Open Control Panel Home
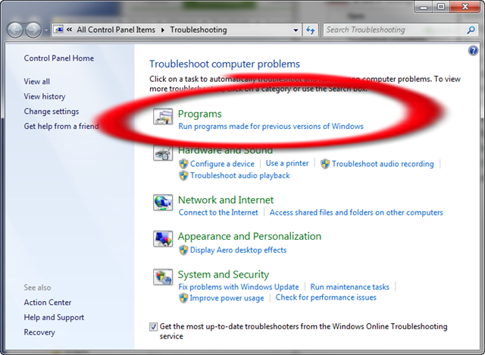 click(x=59, y=58)
